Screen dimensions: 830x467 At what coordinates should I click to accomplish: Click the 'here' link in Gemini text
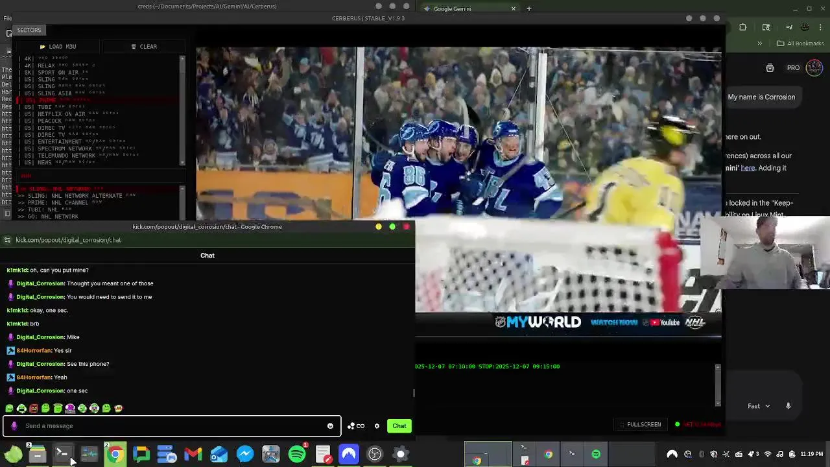pyautogui.click(x=748, y=168)
